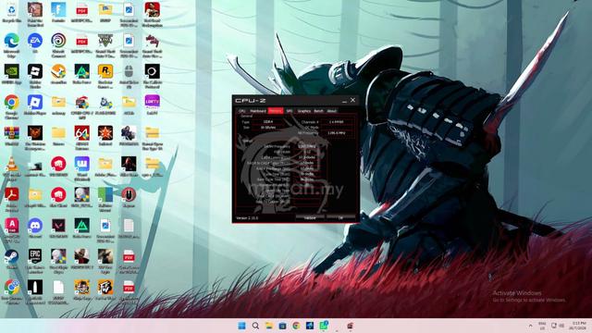Click the DDR4 memory type value
Screen dimensions: 592x333
tap(268, 122)
